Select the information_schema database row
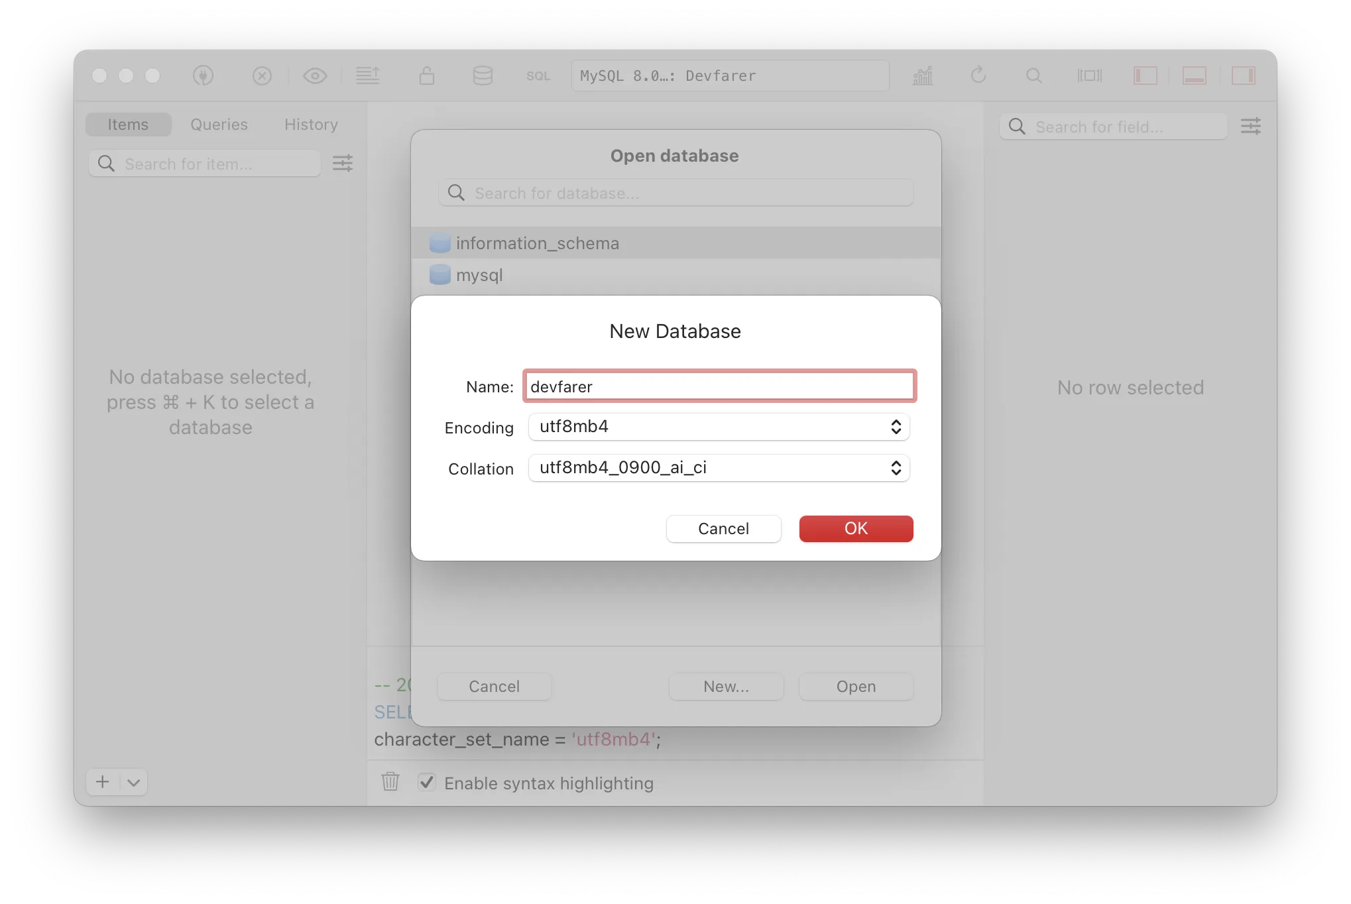The image size is (1351, 904). 675,243
